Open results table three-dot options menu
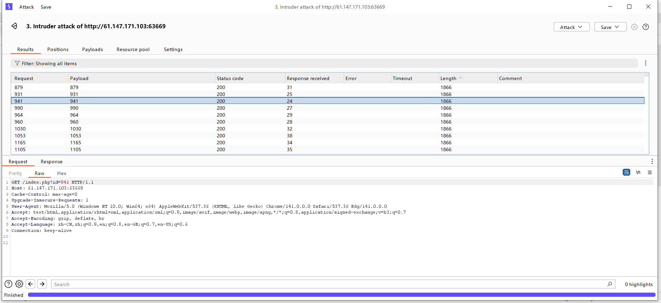This screenshot has width=661, height=303. click(645, 63)
